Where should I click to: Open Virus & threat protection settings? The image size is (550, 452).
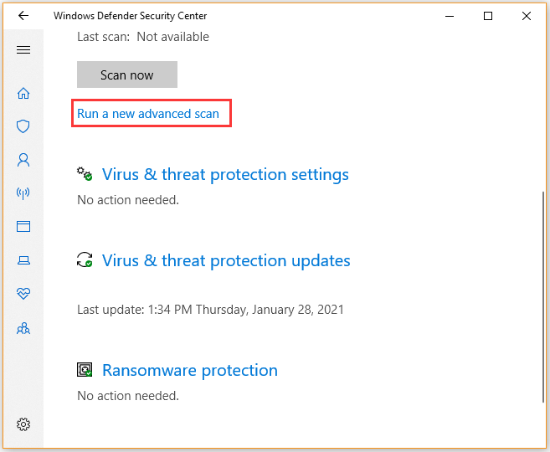point(225,174)
